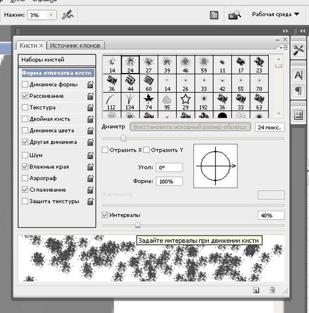The image size is (309, 313).
Task: Click the Диаметр slider handle
Action: [x=123, y=139]
